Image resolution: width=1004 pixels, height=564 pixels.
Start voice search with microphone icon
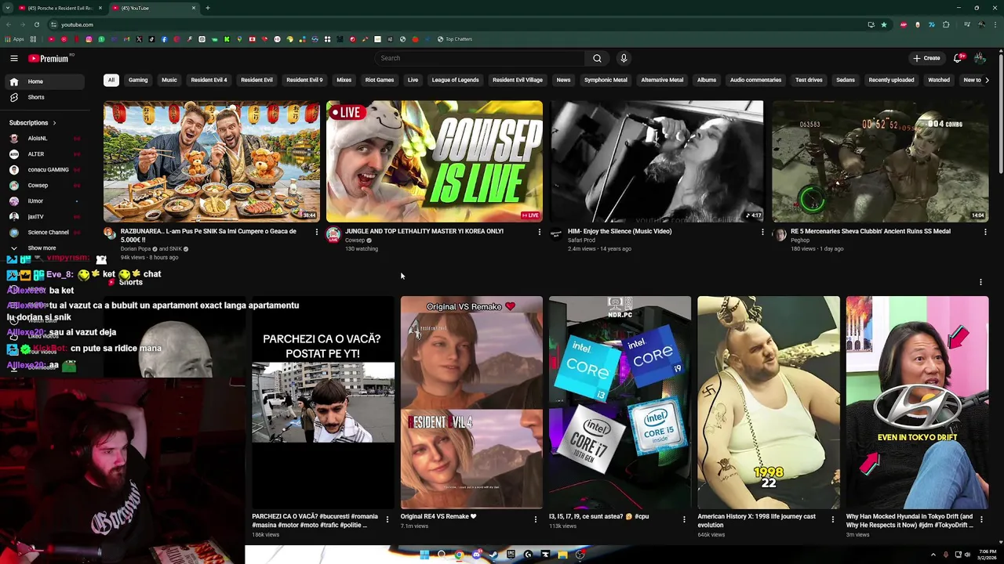pos(624,58)
